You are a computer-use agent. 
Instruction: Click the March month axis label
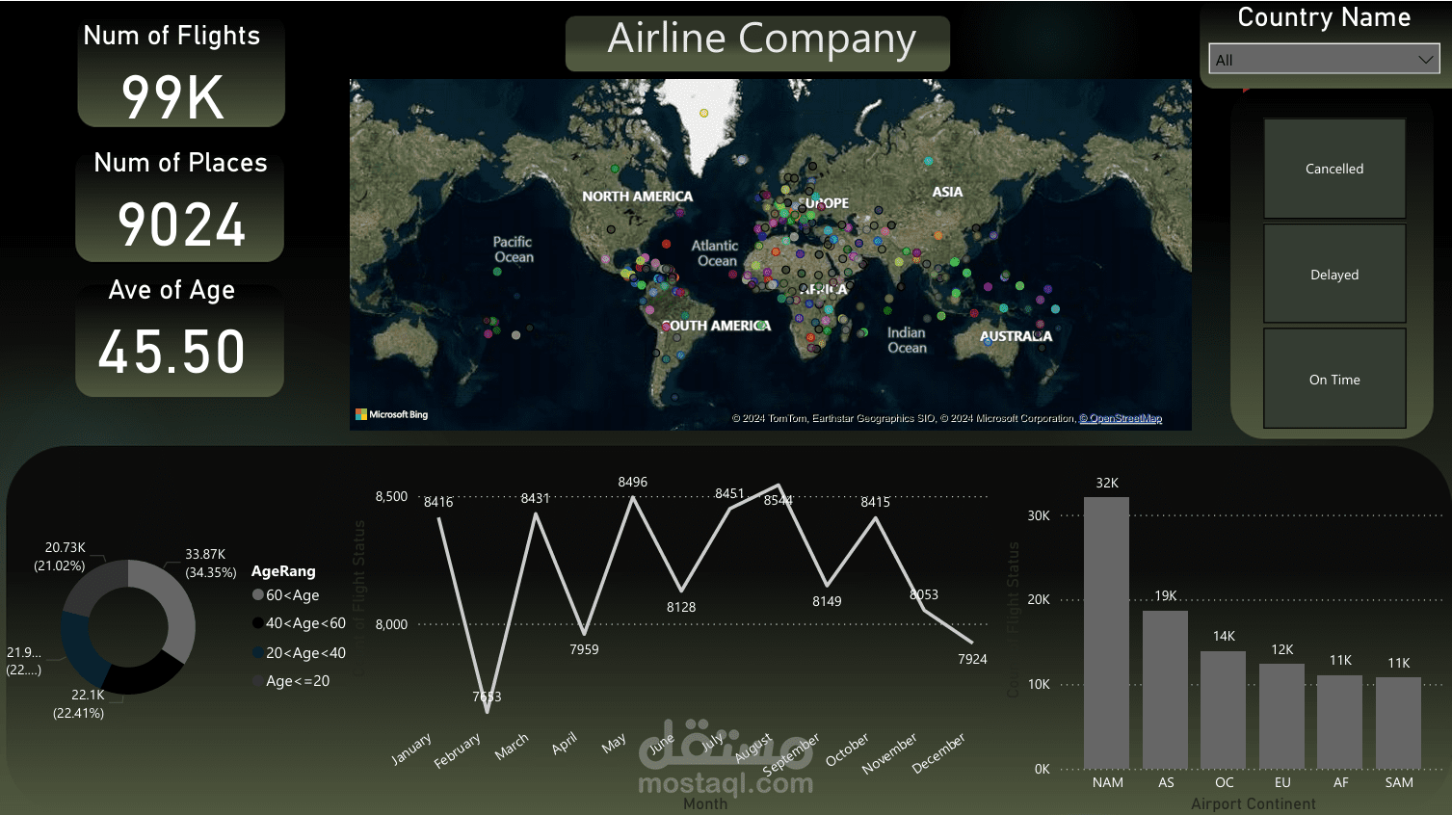[x=512, y=747]
